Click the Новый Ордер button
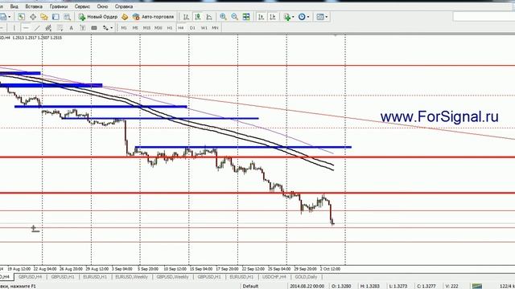The image size is (515, 289). tap(98, 17)
